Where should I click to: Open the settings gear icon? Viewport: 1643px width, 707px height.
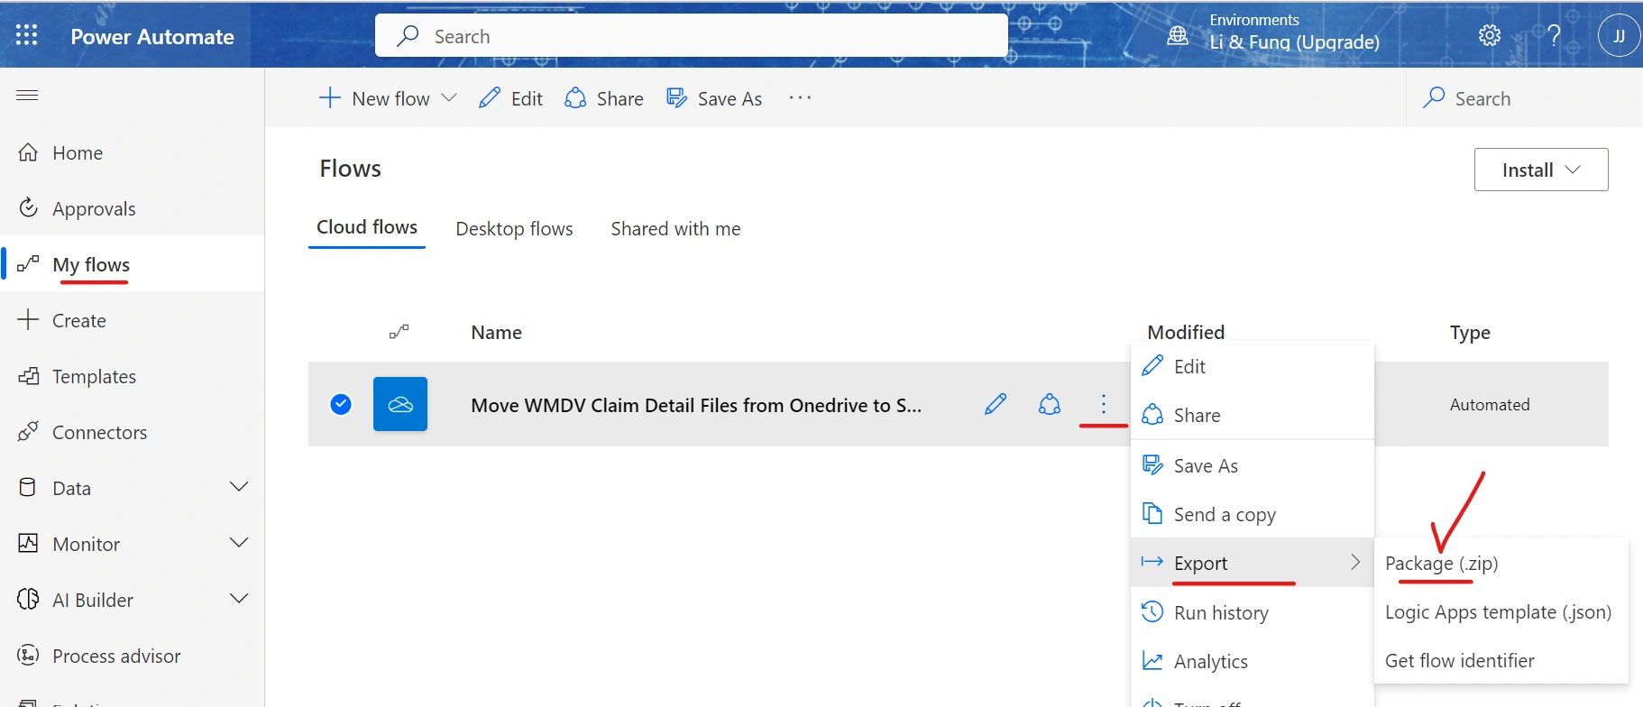click(x=1489, y=36)
